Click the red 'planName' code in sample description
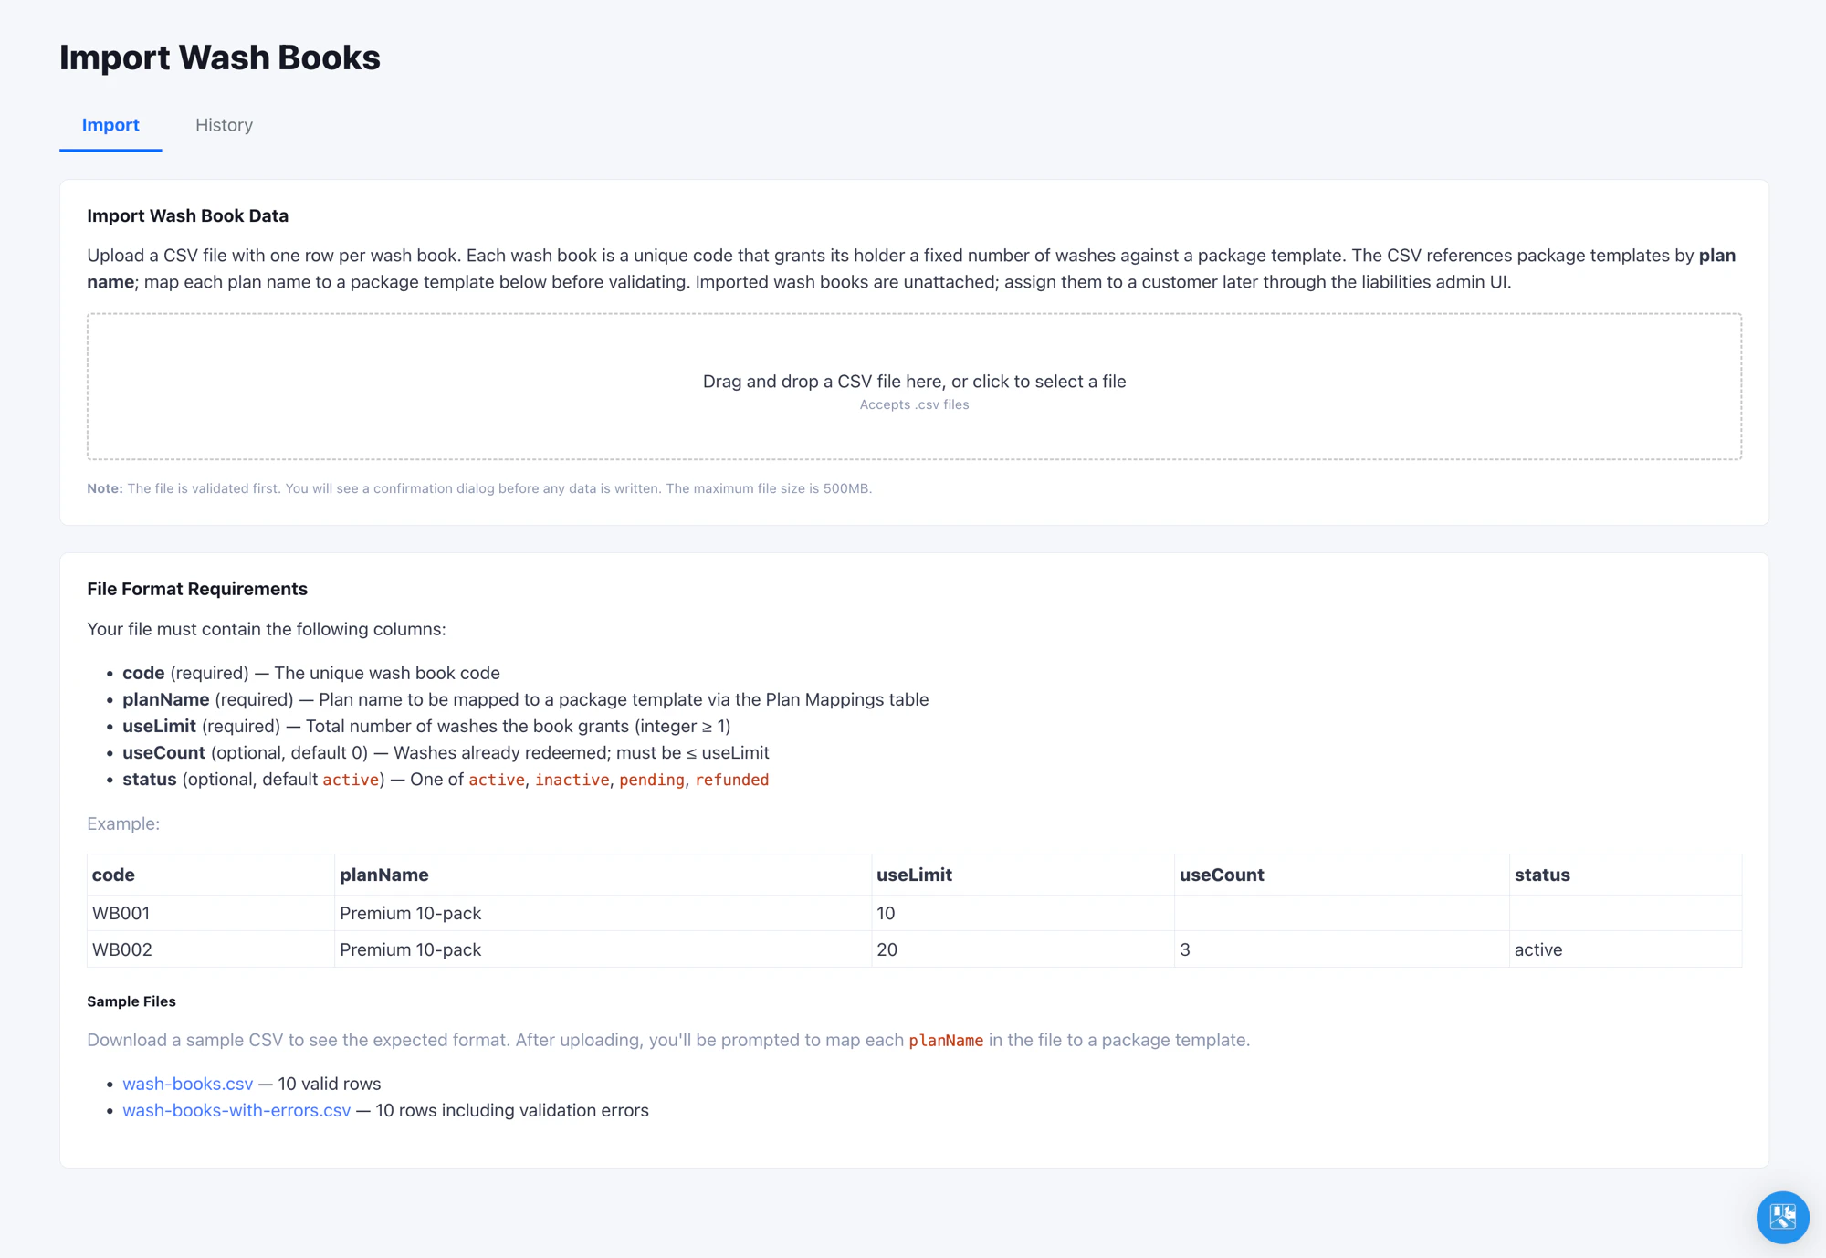This screenshot has height=1258, width=1826. point(946,1041)
